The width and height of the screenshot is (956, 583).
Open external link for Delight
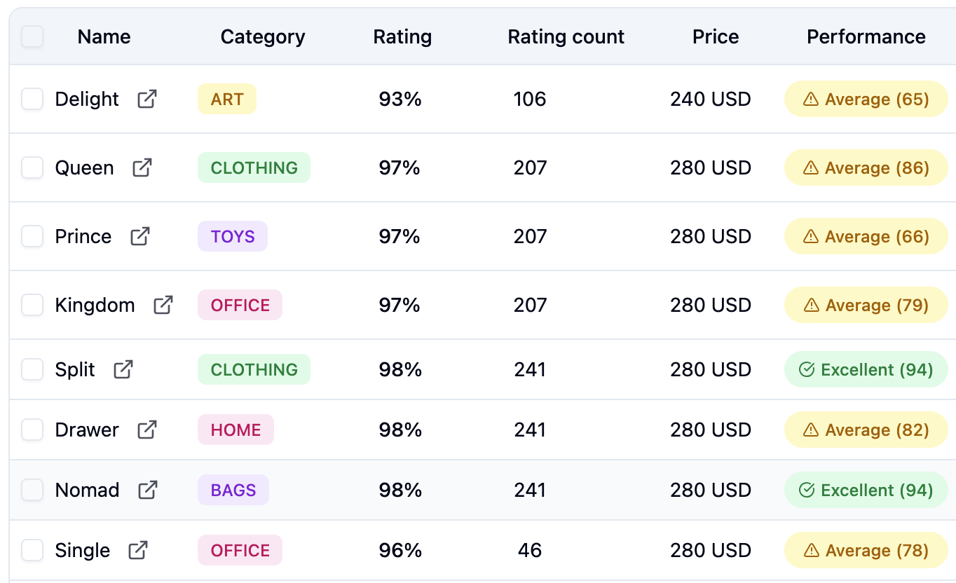(146, 99)
